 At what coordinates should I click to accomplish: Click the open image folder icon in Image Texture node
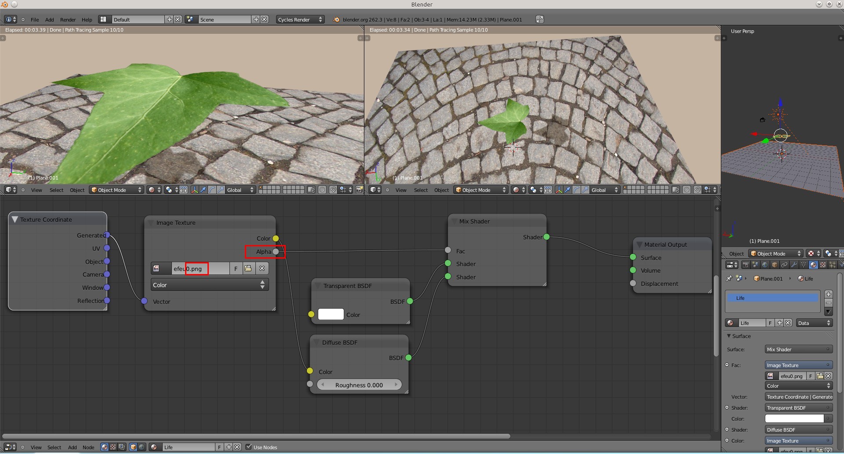pos(248,269)
